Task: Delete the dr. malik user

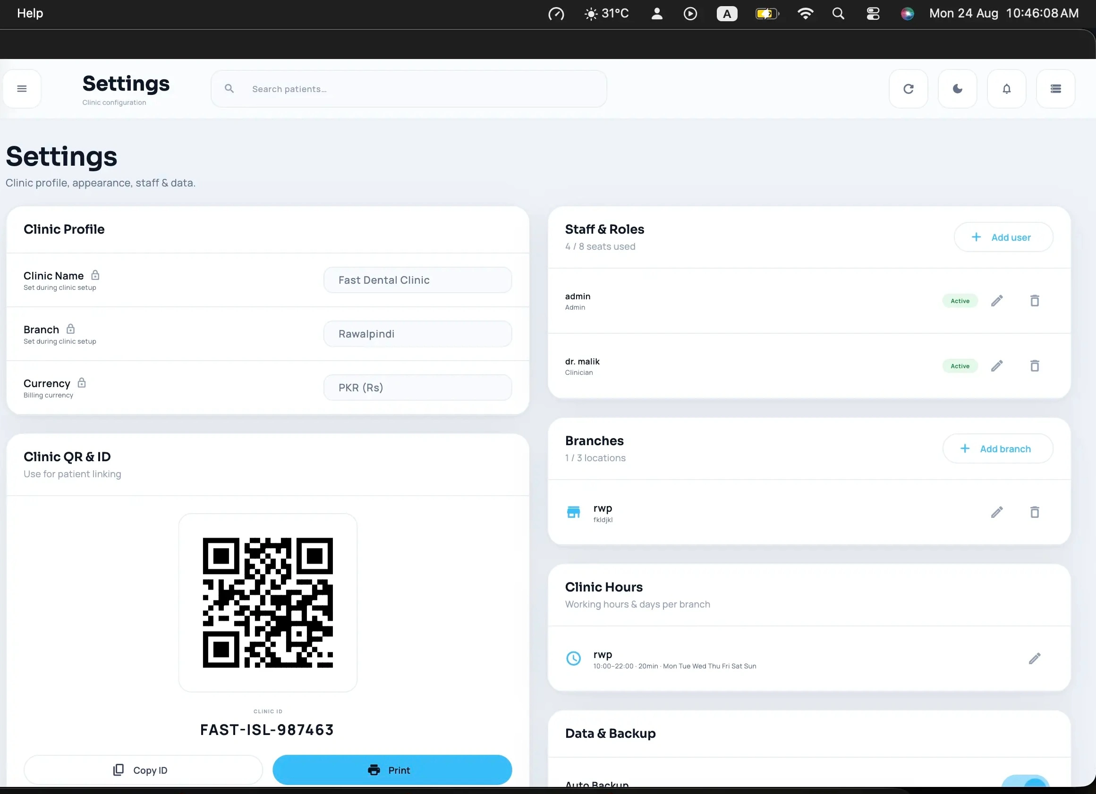Action: [x=1035, y=366]
